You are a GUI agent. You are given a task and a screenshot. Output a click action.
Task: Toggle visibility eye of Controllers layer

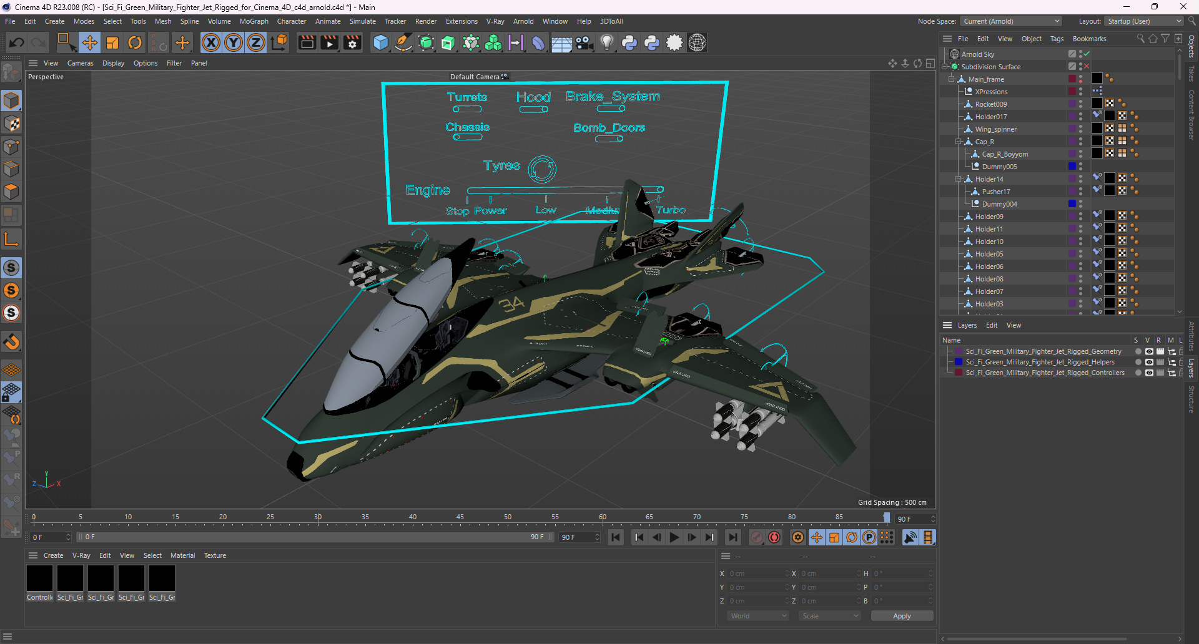point(1149,373)
